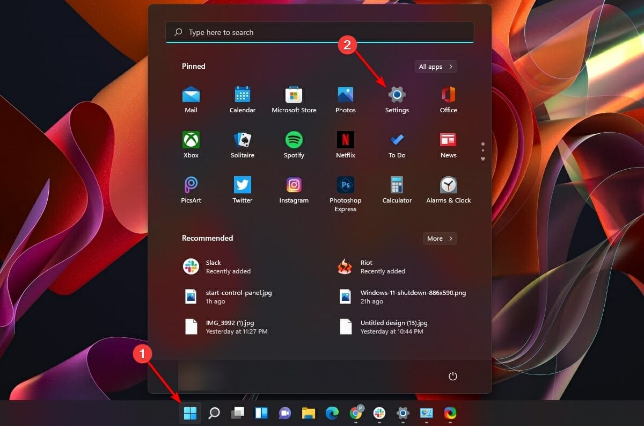644x426 pixels.
Task: Open Task View on the taskbar
Action: coord(238,413)
